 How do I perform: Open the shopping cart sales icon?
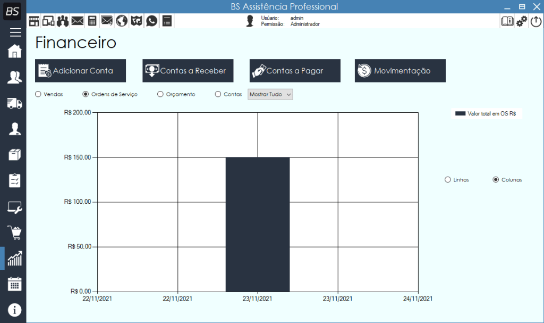(15, 232)
